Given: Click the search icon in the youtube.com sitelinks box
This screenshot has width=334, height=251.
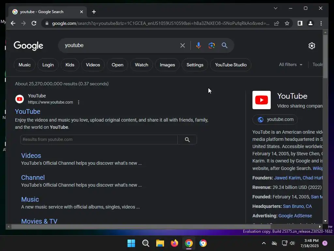Looking at the screenshot, I should [187, 140].
